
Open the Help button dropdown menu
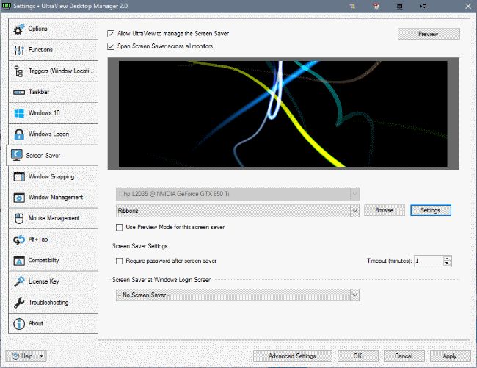[x=41, y=356]
